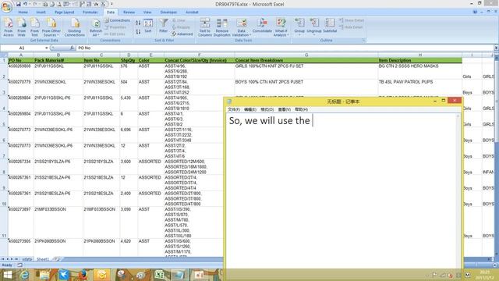Launch Text to Columns wizard
The height and width of the screenshot is (281, 499).
(x=204, y=27)
